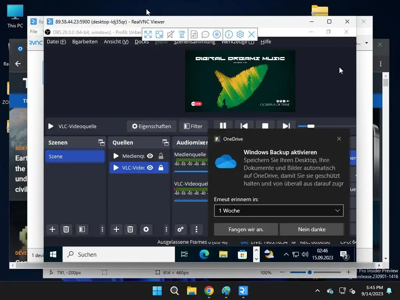Float the Szenen dock panel
400x300 pixels.
pos(102,143)
